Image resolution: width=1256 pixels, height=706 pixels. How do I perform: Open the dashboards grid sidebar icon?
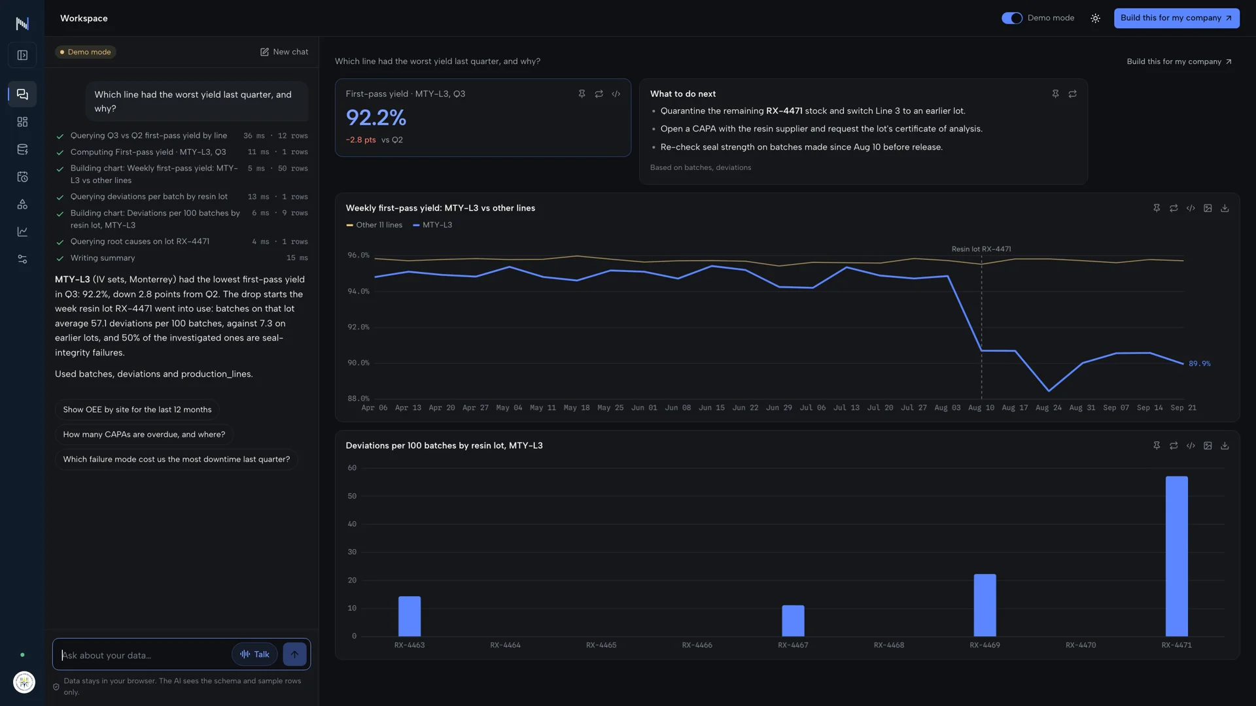(22, 122)
